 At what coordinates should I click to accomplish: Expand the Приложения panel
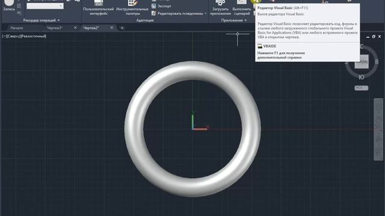234,20
